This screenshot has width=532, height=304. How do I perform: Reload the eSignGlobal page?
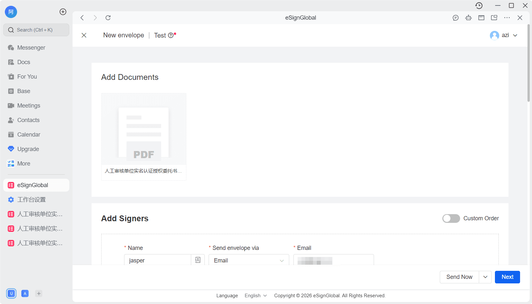pos(108,18)
